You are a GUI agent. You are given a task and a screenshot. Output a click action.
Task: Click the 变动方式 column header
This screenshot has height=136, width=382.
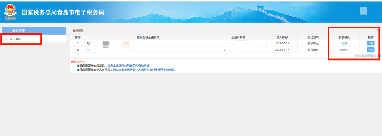pos(313,37)
